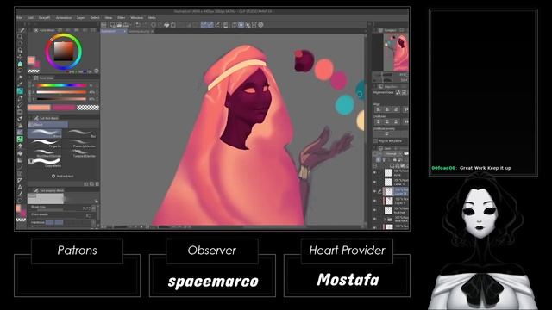The image size is (552, 310).
Task: Click the transparent color checkered swatch under main color
Action: [34, 71]
